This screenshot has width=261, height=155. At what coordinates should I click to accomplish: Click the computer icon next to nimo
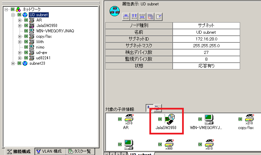tap(32, 47)
